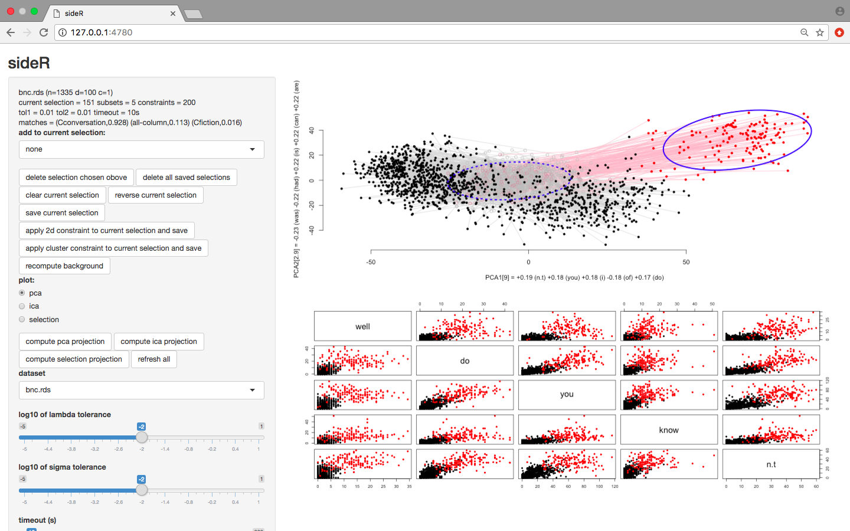Click the matches Cconversation status line

[130, 122]
